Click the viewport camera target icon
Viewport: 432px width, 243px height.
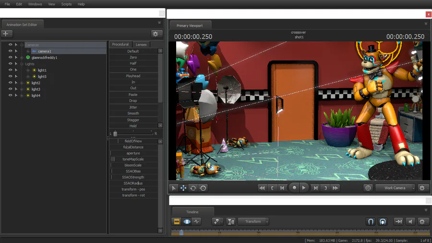(368, 188)
